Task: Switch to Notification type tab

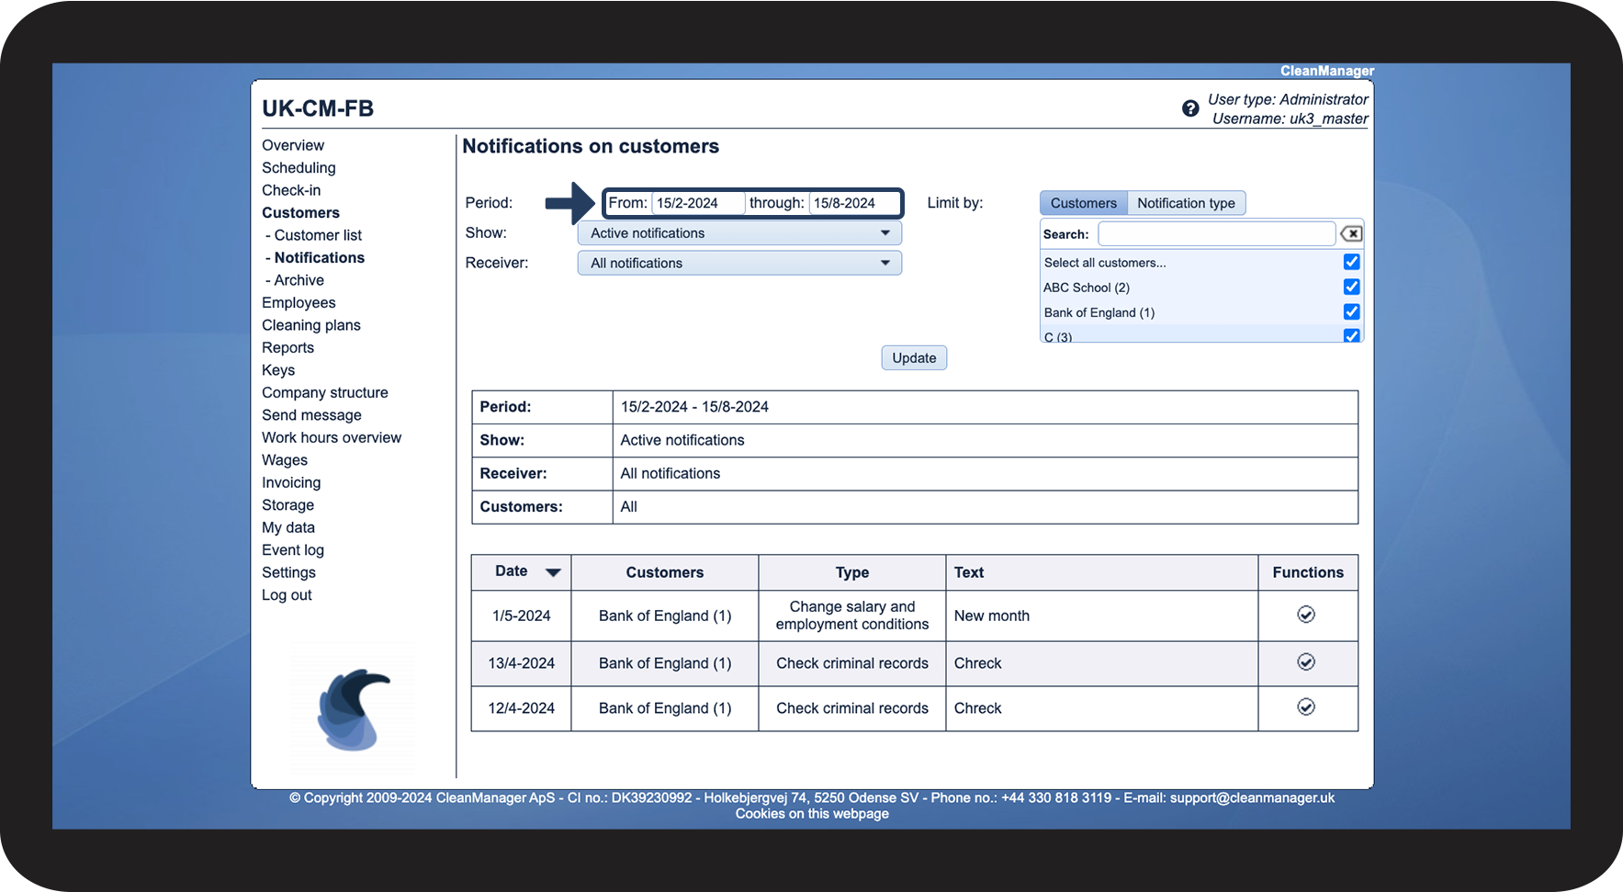Action: (x=1186, y=203)
